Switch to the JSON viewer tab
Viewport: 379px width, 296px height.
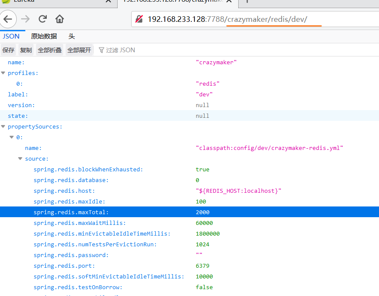[x=11, y=36]
